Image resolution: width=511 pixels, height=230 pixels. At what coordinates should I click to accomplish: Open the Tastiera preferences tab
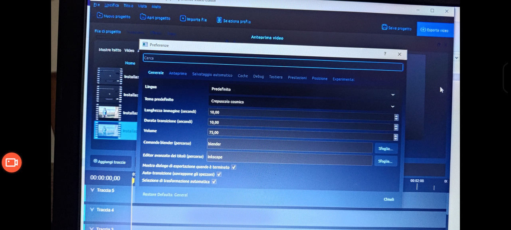276,77
